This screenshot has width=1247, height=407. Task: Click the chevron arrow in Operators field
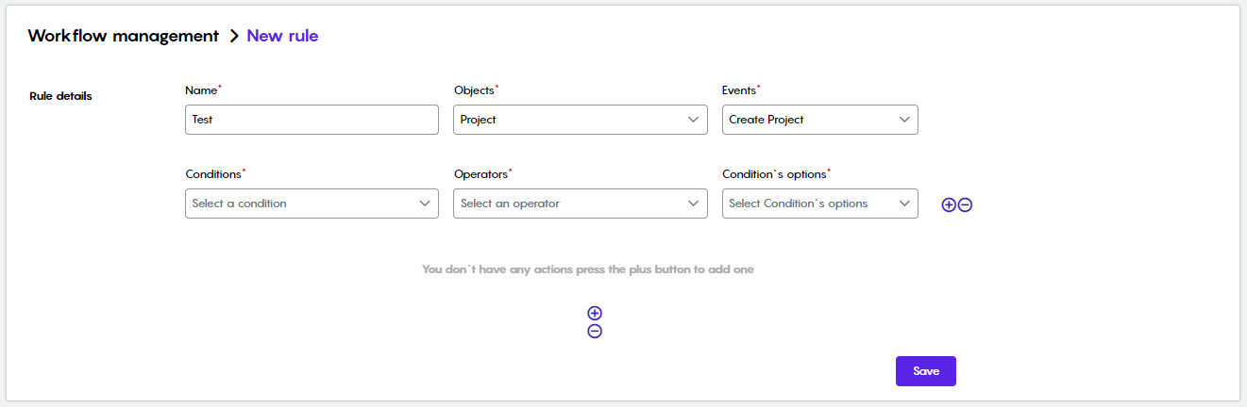[694, 203]
